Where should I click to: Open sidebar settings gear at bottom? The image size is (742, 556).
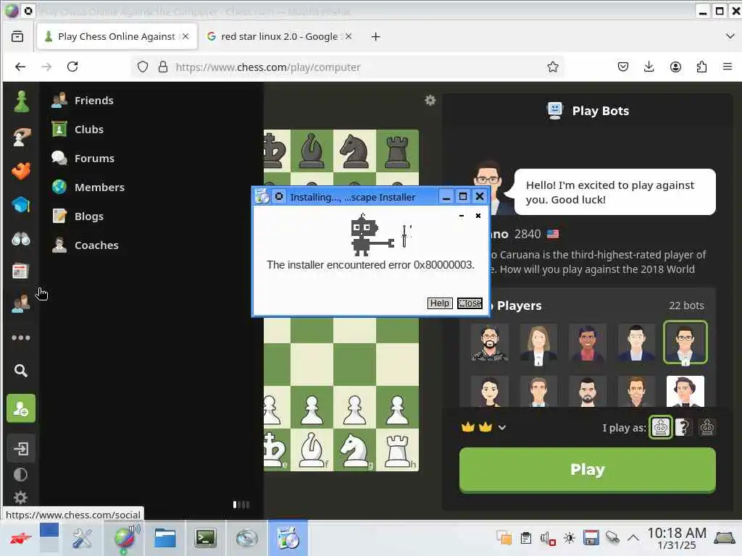click(21, 497)
